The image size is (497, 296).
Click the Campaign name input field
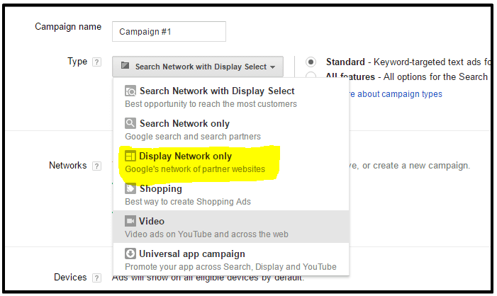coord(169,31)
